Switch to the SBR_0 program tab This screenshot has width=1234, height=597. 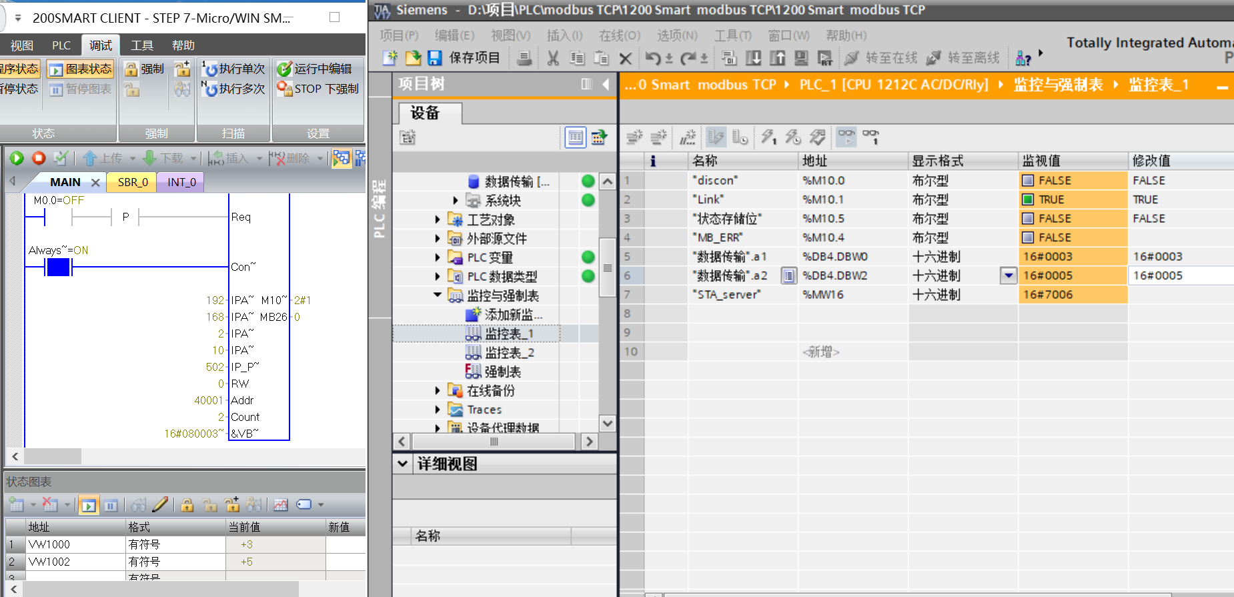(133, 182)
